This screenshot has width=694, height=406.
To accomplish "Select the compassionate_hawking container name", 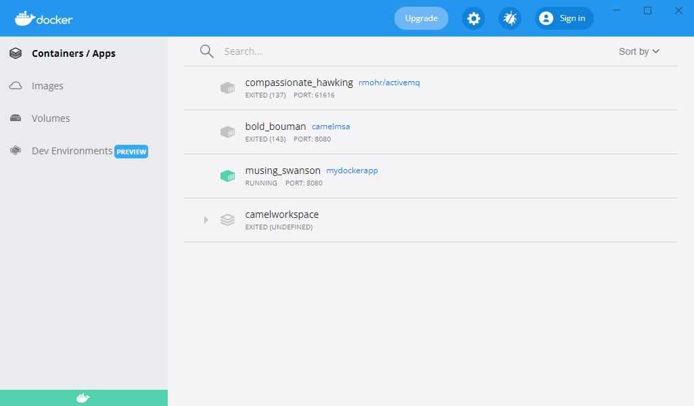I will 299,83.
